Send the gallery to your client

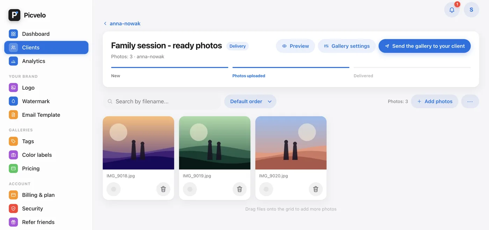pyautogui.click(x=425, y=46)
